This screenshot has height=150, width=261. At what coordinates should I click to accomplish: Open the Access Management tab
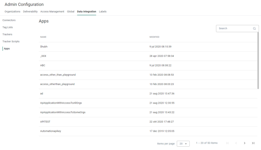pos(52,12)
